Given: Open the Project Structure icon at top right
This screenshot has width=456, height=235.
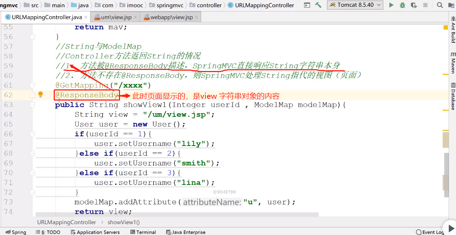Looking at the screenshot, I should [x=451, y=5].
